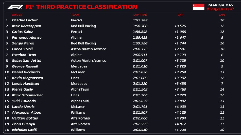Click the LAP TIME column header
This screenshot has width=241, height=135.
(x=140, y=15)
